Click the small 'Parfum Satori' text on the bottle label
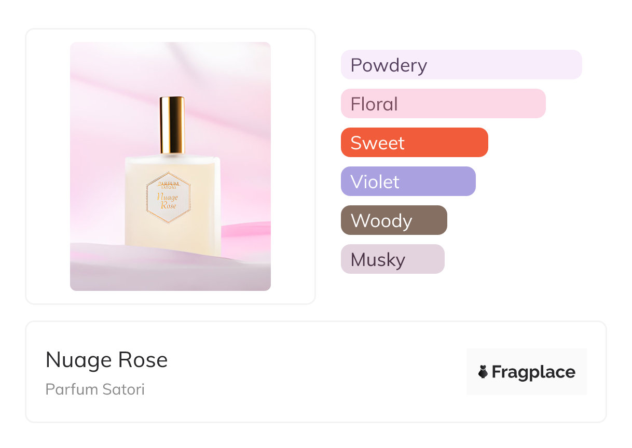The height and width of the screenshot is (448, 632). (168, 185)
